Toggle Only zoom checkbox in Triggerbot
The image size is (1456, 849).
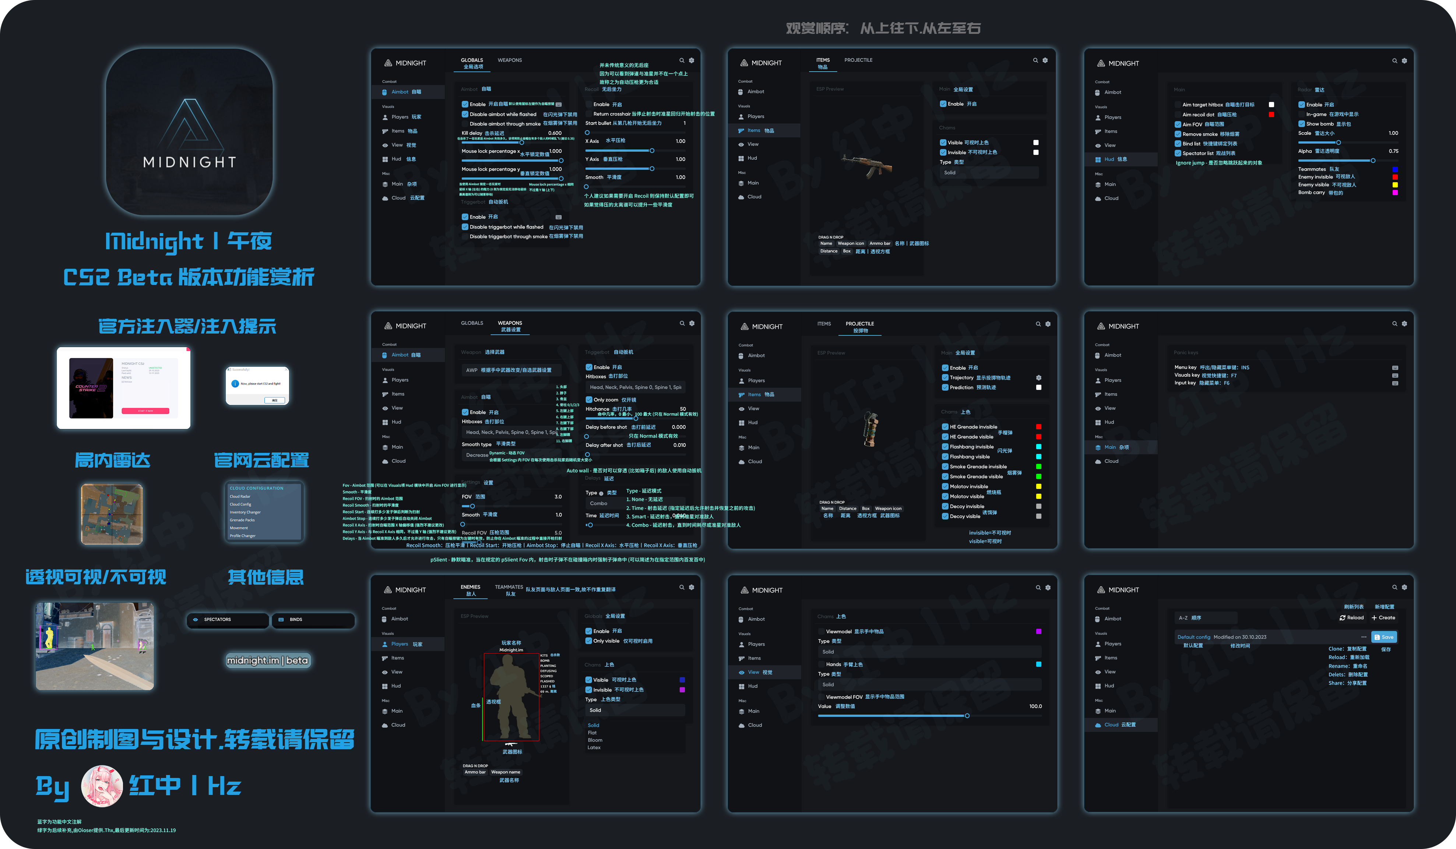(x=589, y=400)
